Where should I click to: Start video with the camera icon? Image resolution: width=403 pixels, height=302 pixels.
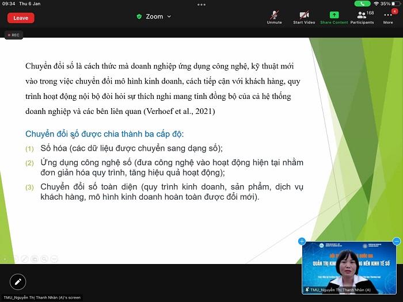pos(303,16)
